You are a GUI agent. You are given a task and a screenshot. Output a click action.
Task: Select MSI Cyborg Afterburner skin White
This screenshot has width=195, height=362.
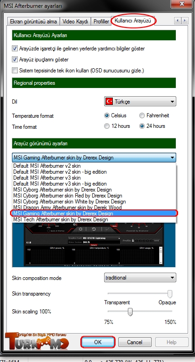click(94, 202)
